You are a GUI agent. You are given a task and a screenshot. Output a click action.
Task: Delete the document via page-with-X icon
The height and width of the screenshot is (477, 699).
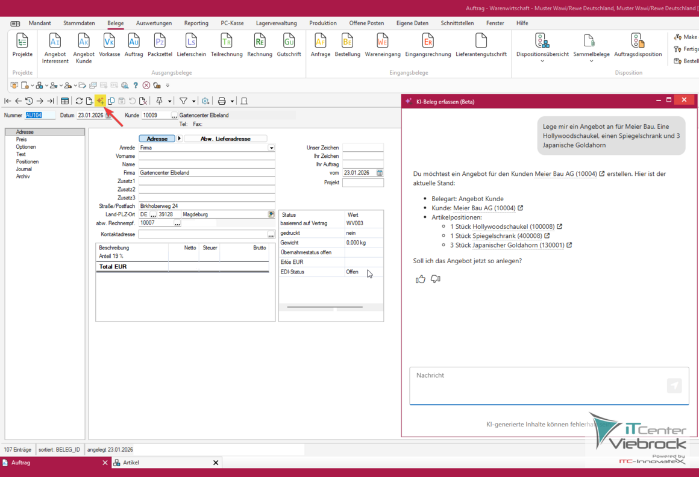click(x=143, y=101)
